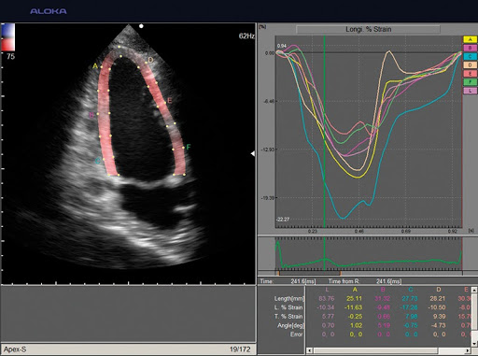Select segment label C on the echo image

point(98,161)
